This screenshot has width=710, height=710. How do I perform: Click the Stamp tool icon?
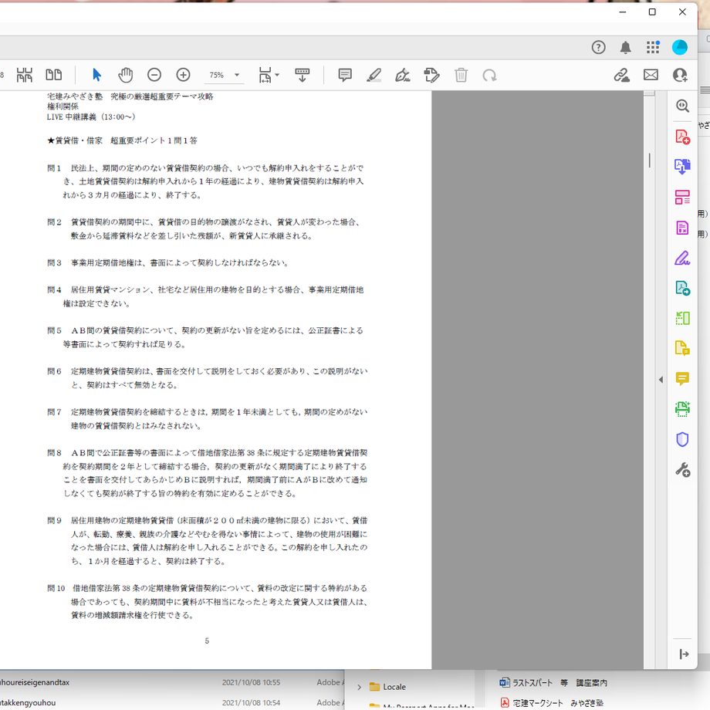coord(431,75)
